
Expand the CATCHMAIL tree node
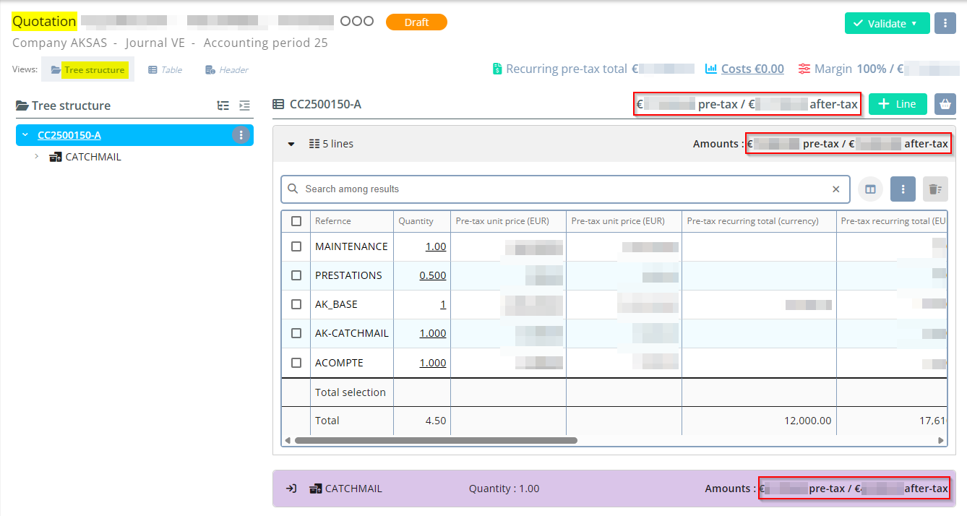click(x=37, y=157)
